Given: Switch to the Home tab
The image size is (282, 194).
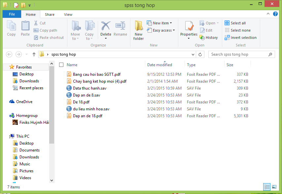Looking at the screenshot, I should (31, 14).
